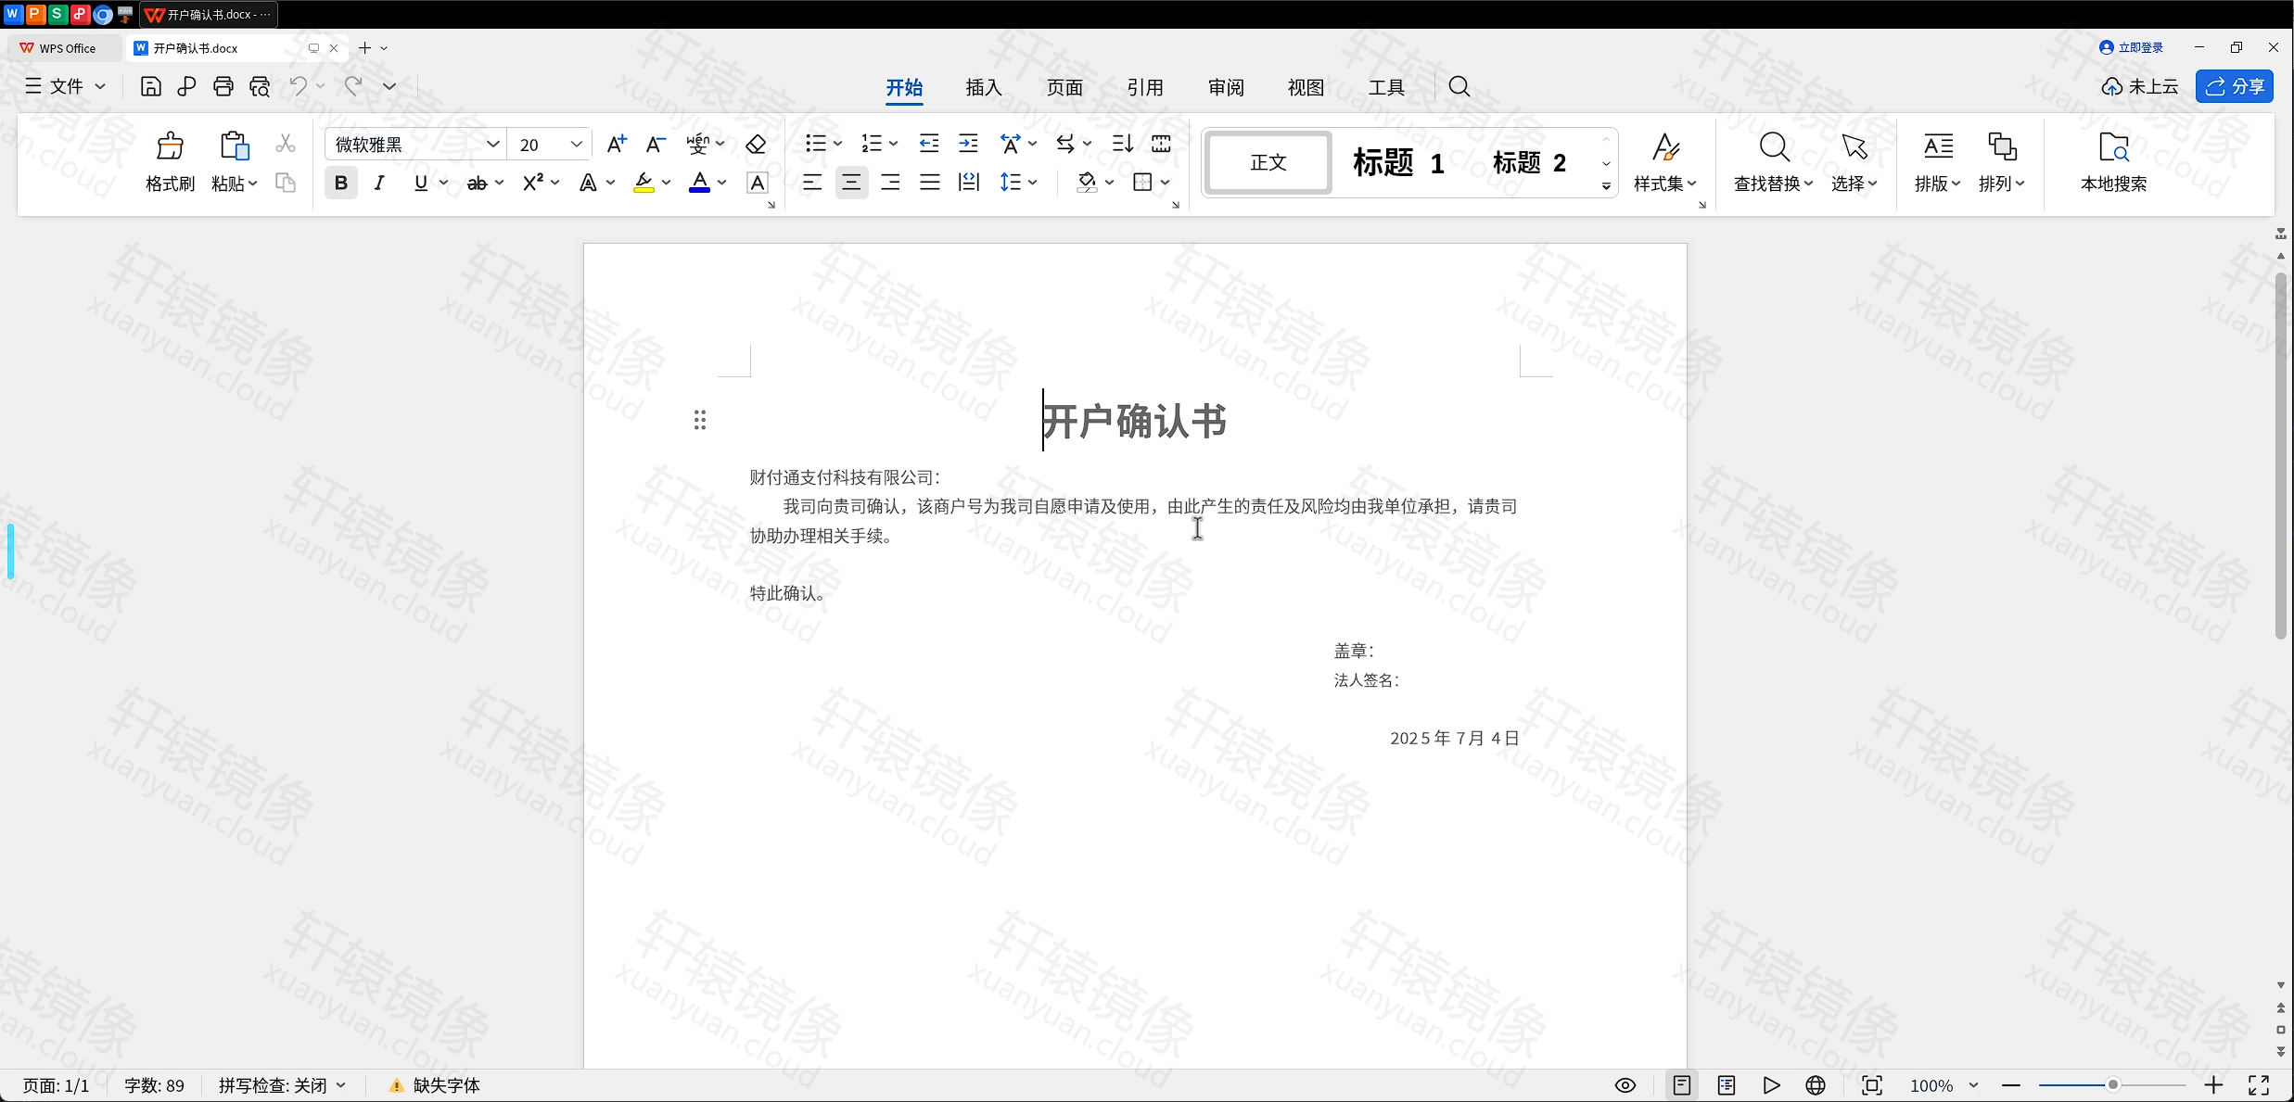This screenshot has width=2294, height=1102.
Task: Decrease font size with A- icon
Action: point(656,144)
